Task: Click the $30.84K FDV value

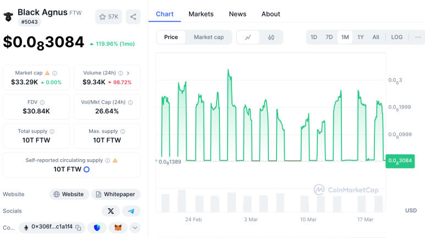Action: click(x=36, y=111)
